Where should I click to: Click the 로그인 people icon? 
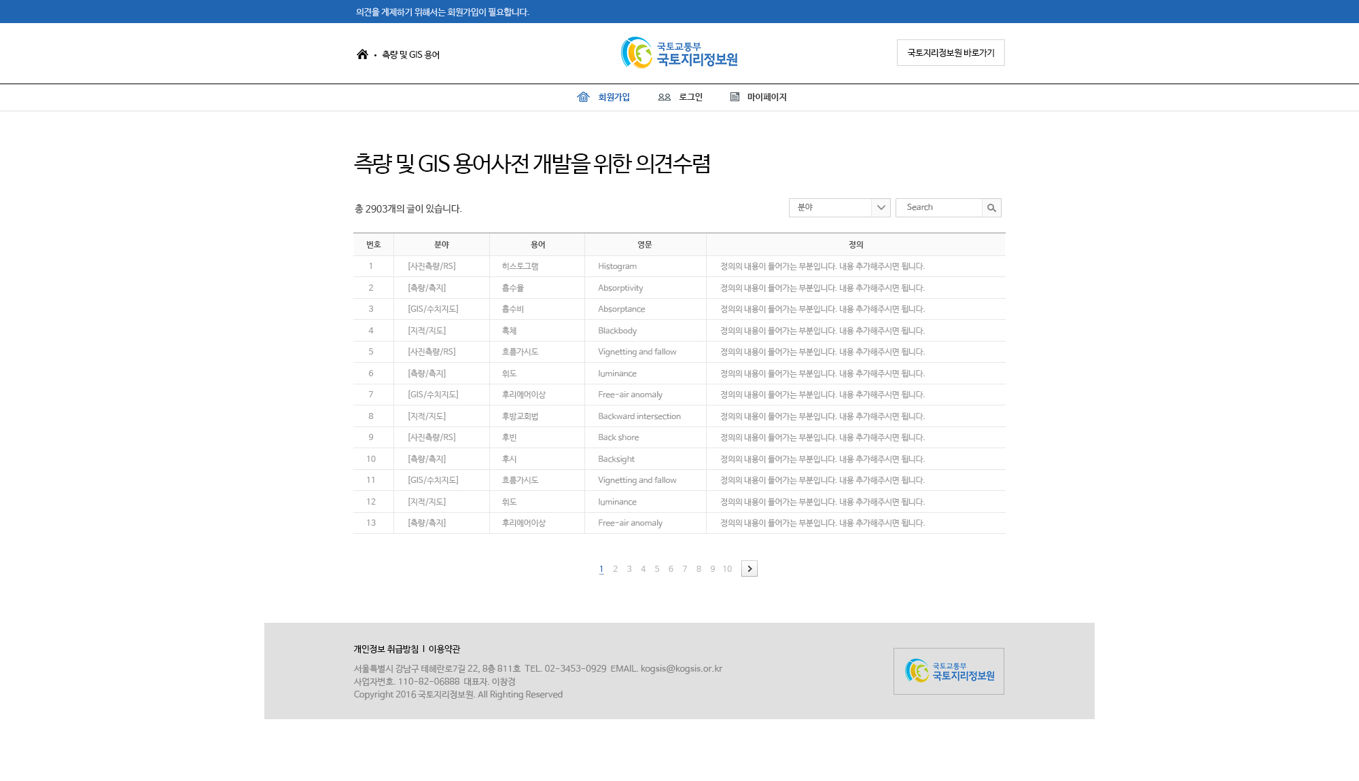665,97
